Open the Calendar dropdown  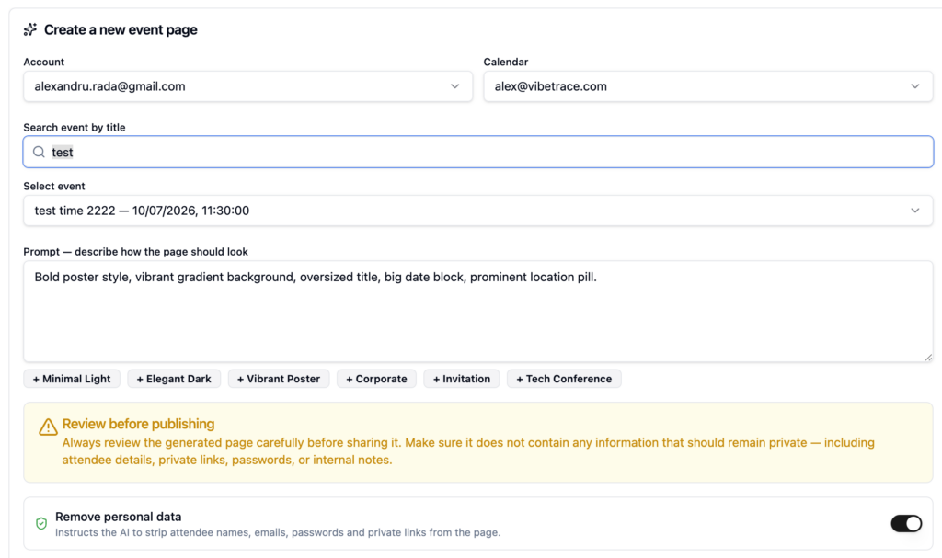click(708, 86)
